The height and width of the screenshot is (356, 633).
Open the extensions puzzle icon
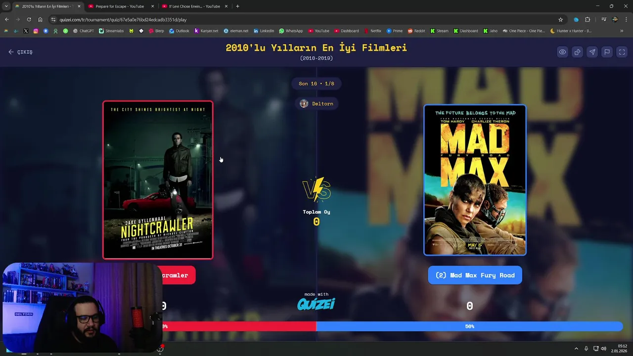[588, 20]
